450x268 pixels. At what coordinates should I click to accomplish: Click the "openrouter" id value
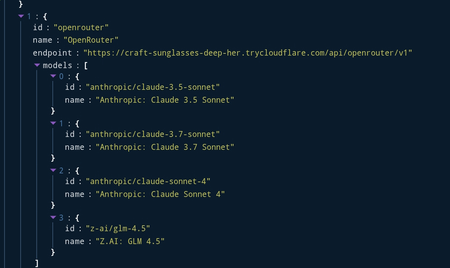[x=81, y=27]
